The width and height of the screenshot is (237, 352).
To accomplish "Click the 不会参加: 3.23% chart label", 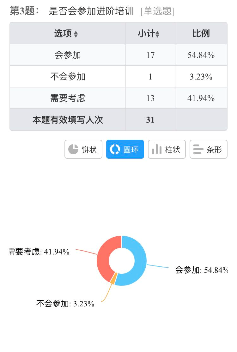I will 65,304.
